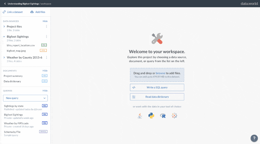Click the Java integration icon
Viewport: 260px width, 144px height.
pyautogui.click(x=140, y=116)
